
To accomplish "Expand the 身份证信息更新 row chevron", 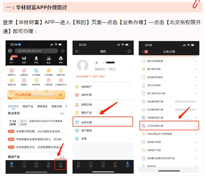I will pyautogui.click(x=196, y=61).
